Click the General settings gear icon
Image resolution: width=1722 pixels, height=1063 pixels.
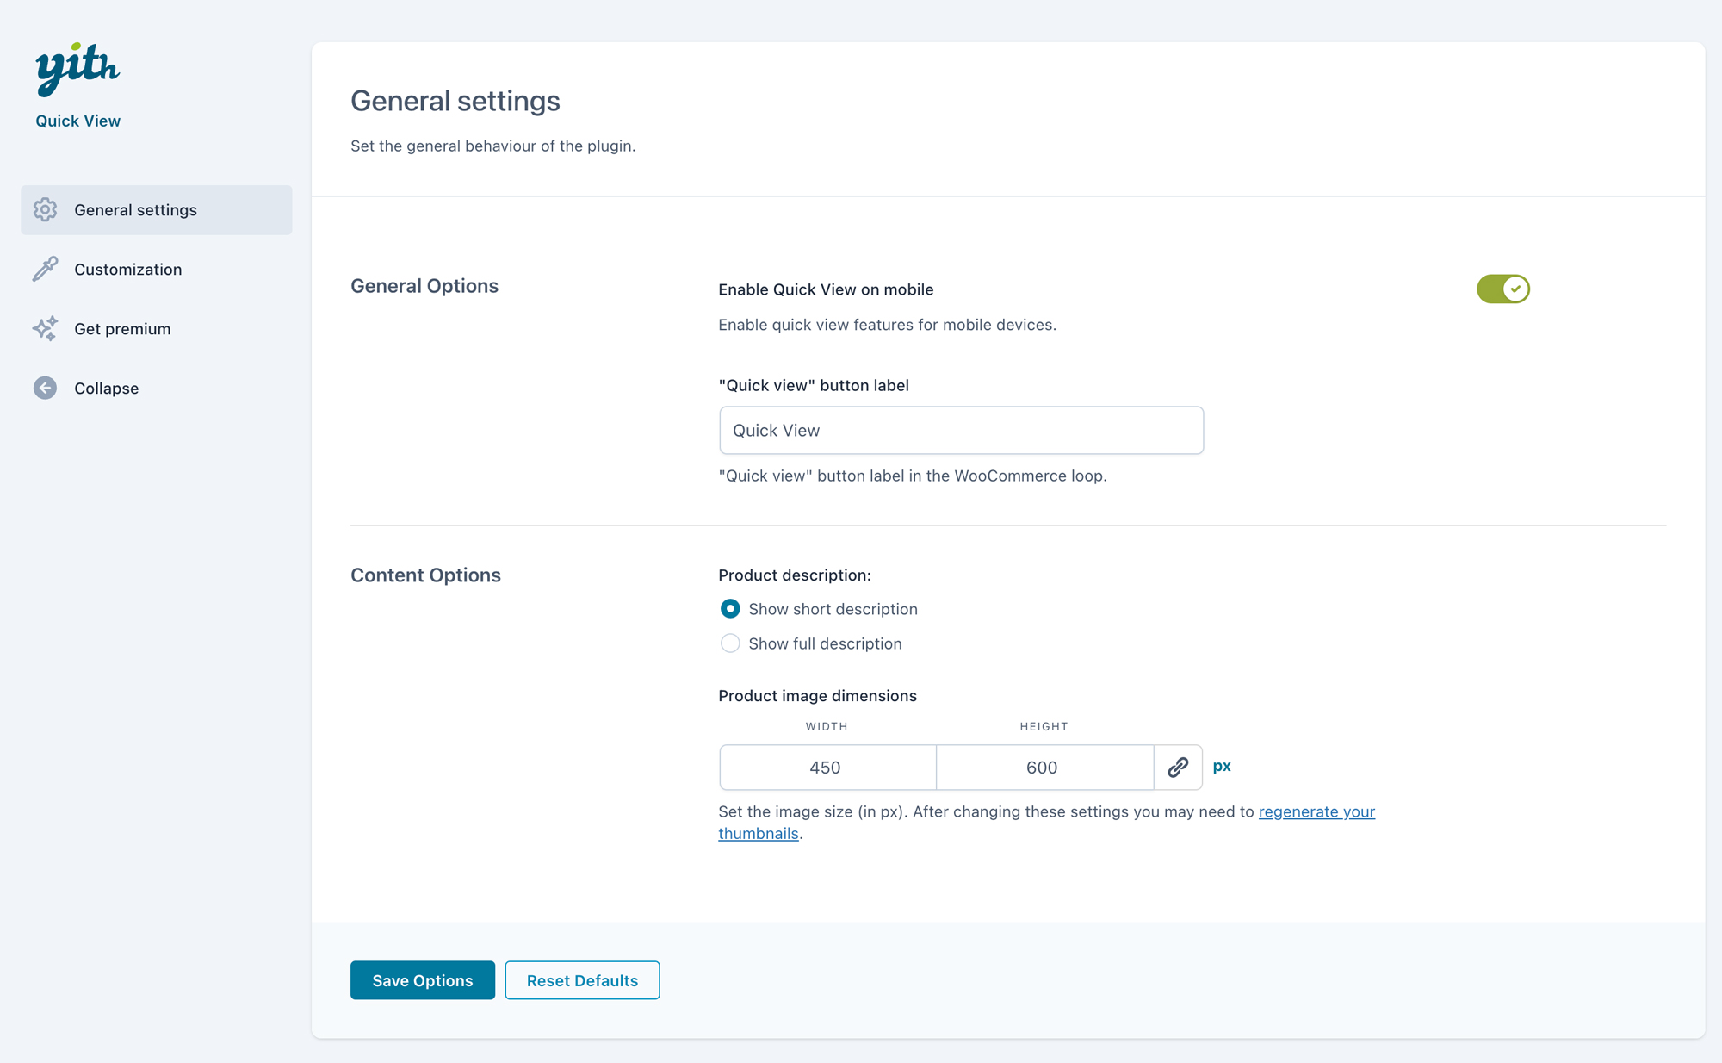pyautogui.click(x=45, y=209)
